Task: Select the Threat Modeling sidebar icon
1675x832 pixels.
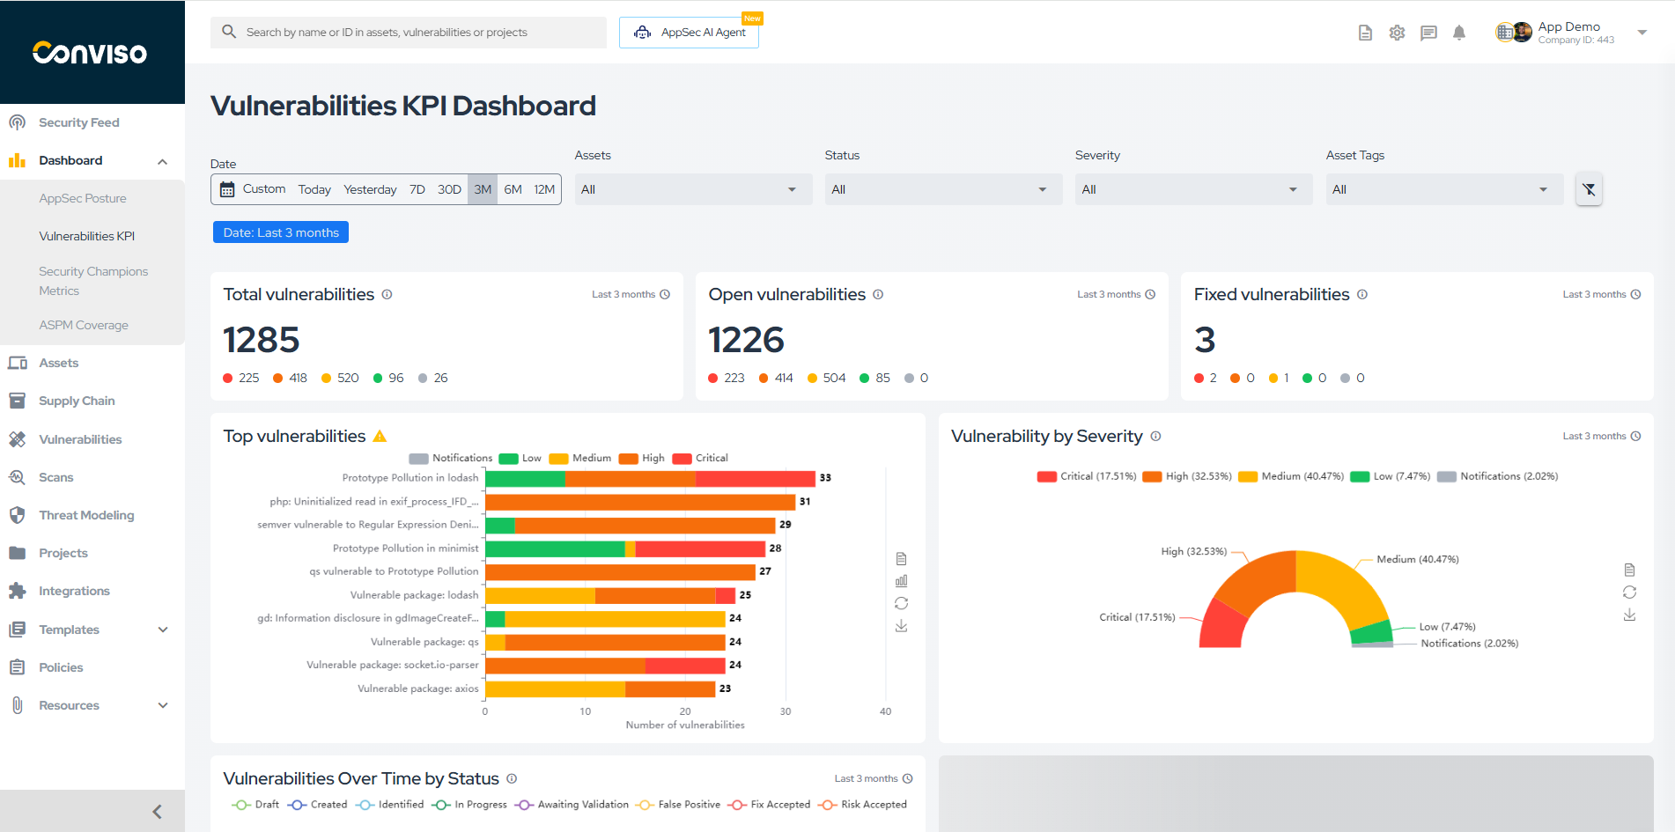Action: pyautogui.click(x=18, y=515)
